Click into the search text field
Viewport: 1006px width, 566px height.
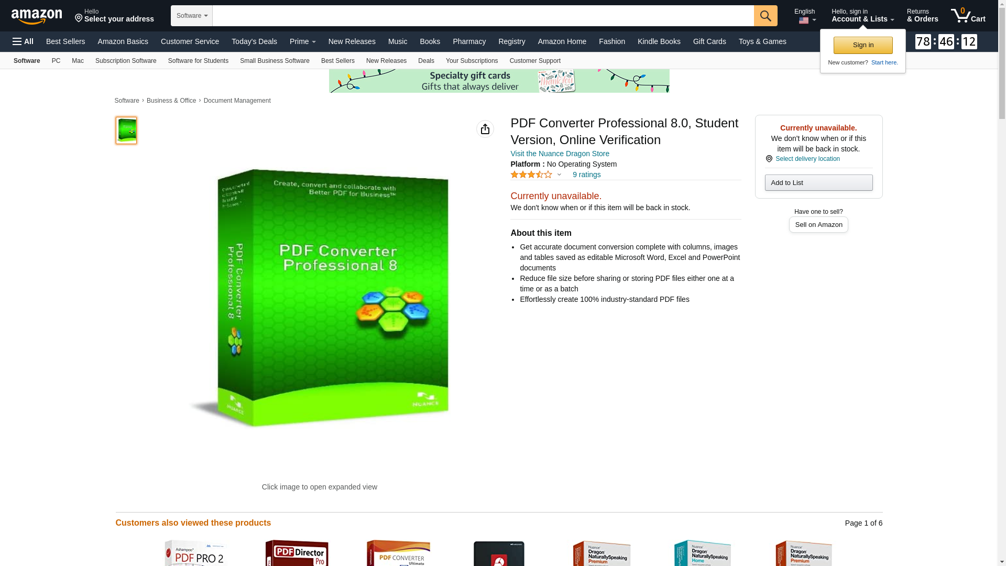(x=483, y=16)
